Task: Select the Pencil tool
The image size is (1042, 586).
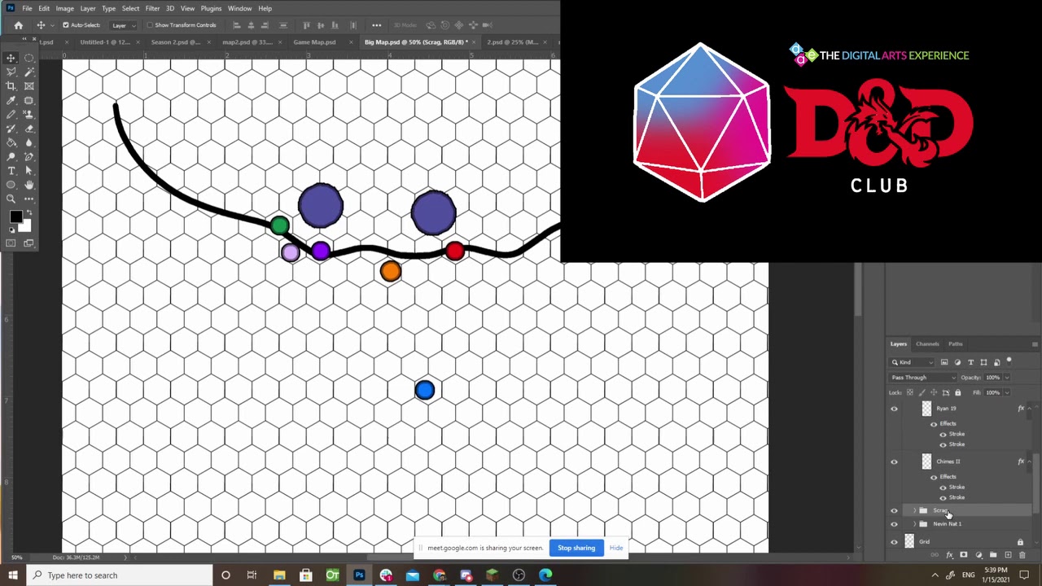Action: pos(11,115)
